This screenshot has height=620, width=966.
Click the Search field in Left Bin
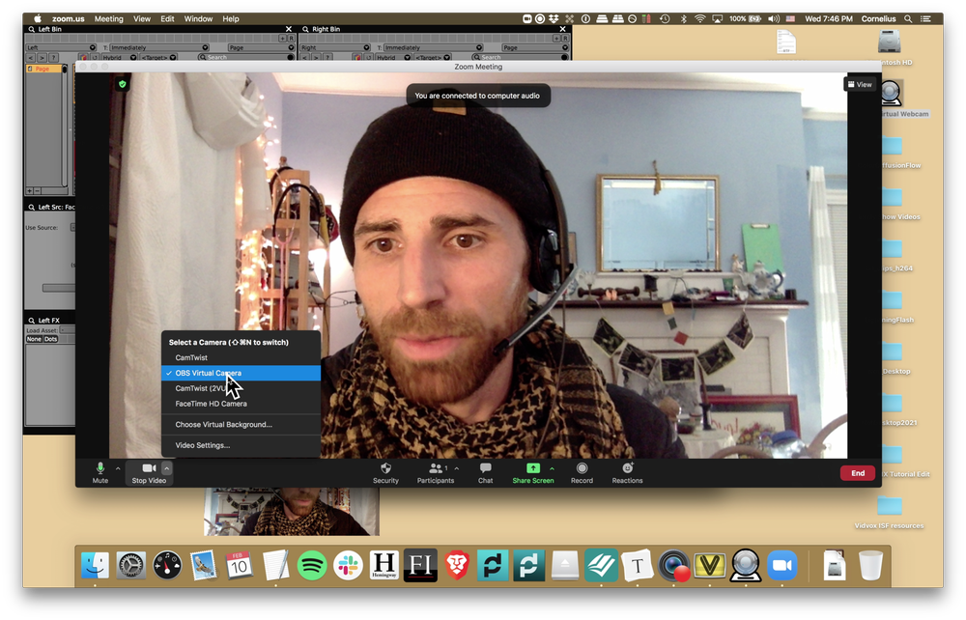point(246,57)
